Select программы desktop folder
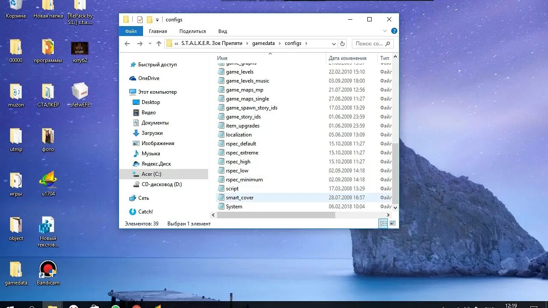The width and height of the screenshot is (548, 308). (x=48, y=51)
